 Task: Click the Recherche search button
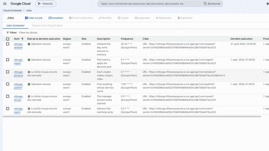pos(212,4)
